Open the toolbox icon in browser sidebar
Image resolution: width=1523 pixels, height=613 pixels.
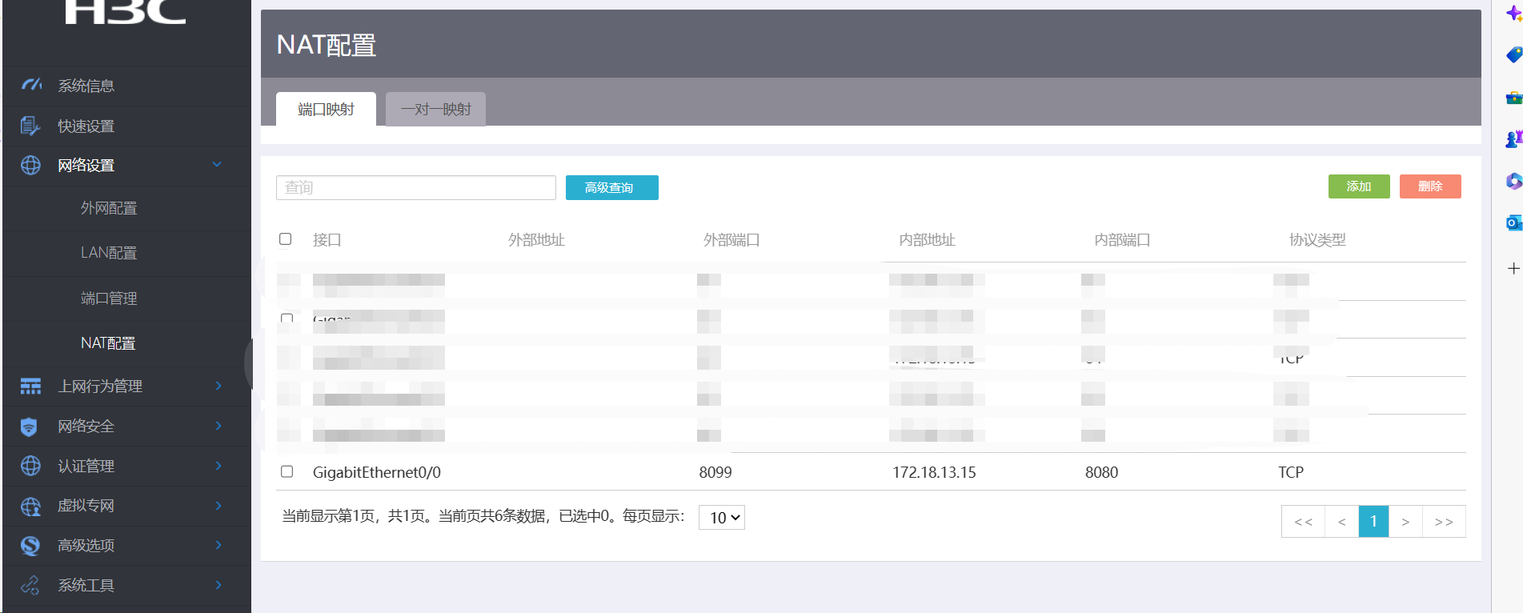1513,98
